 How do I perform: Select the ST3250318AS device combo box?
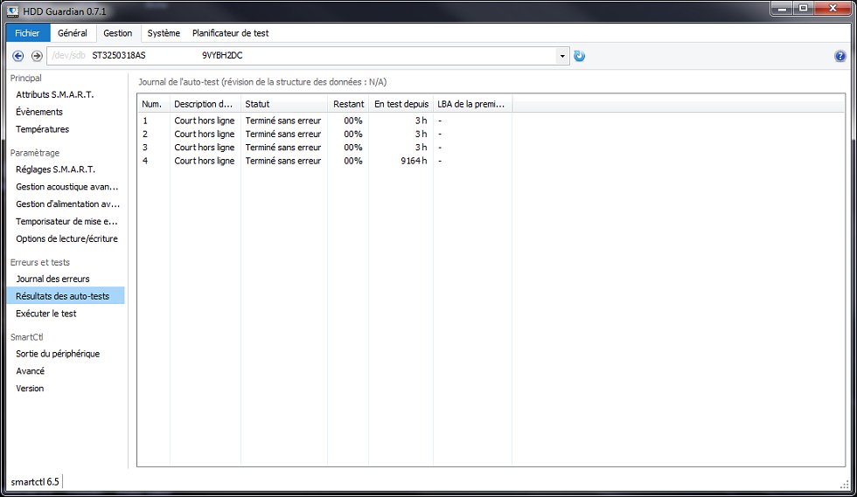click(308, 56)
